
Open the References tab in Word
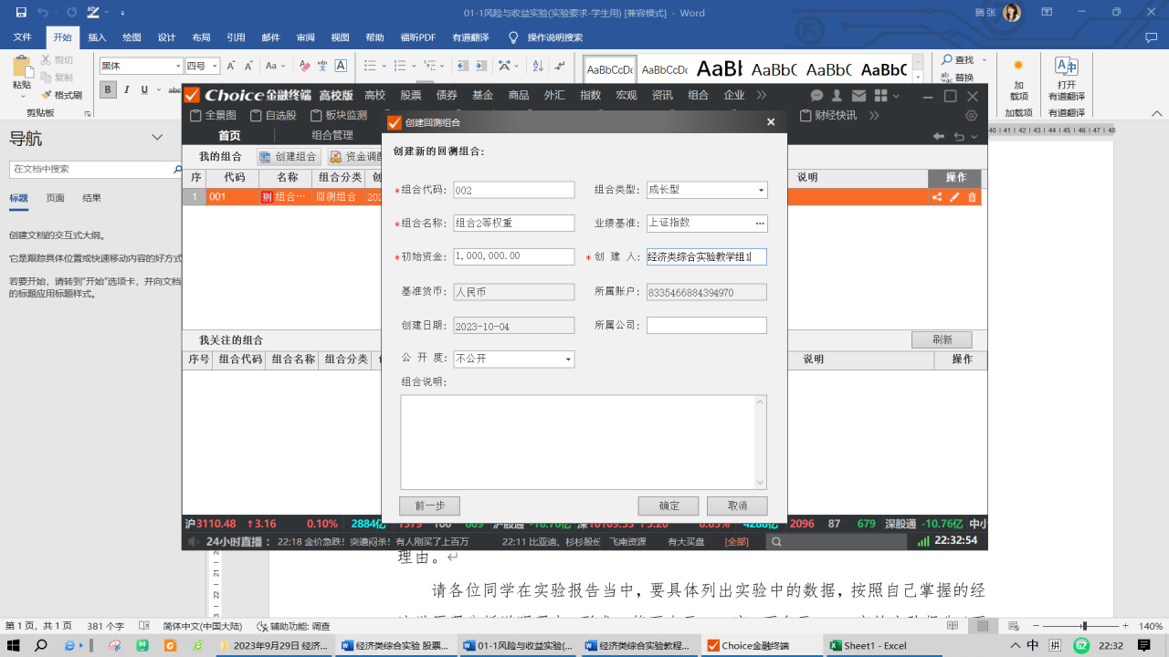click(x=236, y=37)
